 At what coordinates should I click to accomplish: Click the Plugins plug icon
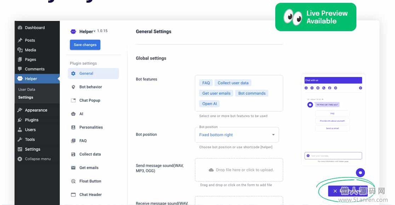tap(20, 120)
